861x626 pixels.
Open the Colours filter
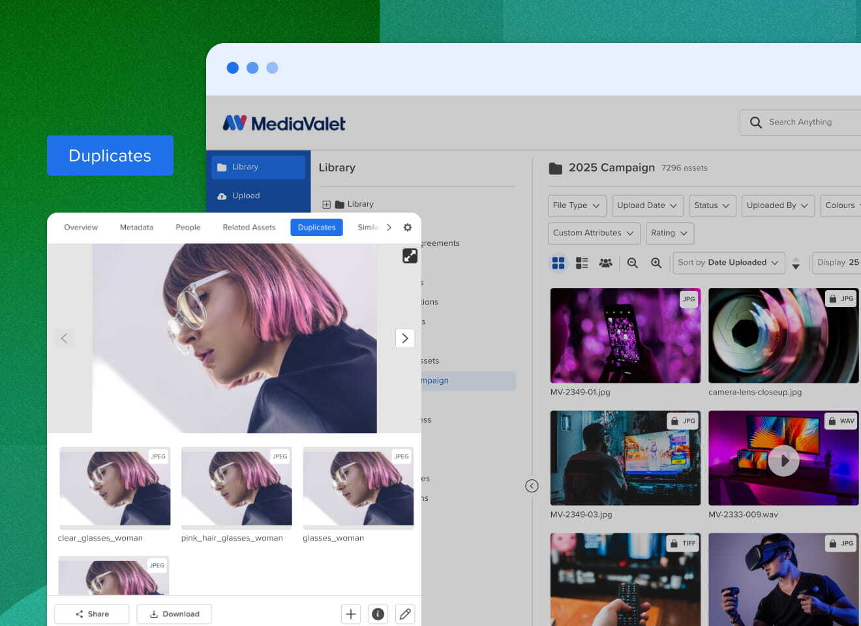tap(842, 205)
